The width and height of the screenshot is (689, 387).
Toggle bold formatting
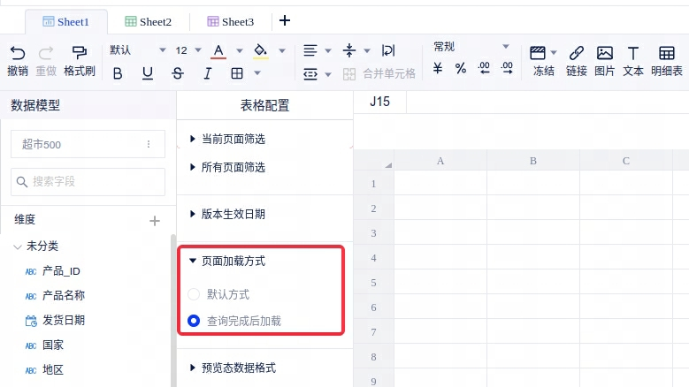[x=118, y=73]
